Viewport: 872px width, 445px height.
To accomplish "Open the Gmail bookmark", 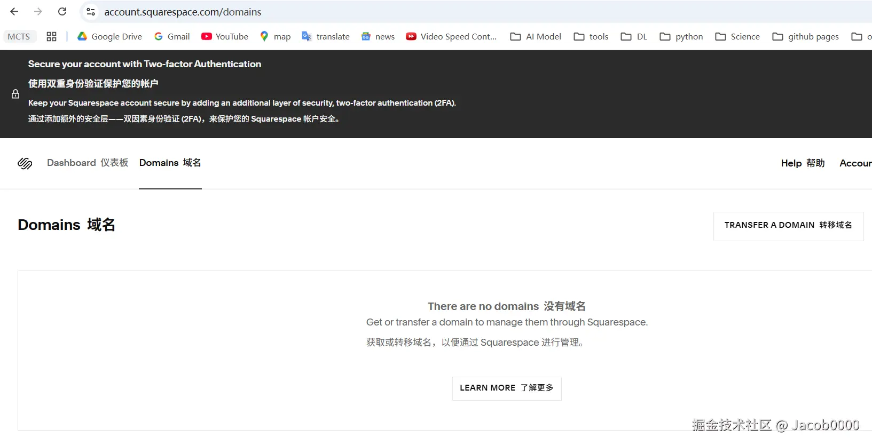I will [172, 36].
